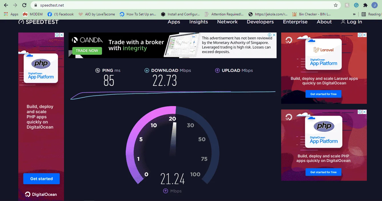
Task: Focus the speedtest.net address bar
Action: click(186, 5)
